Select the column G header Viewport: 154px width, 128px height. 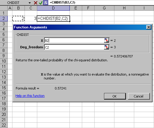click(104, 8)
